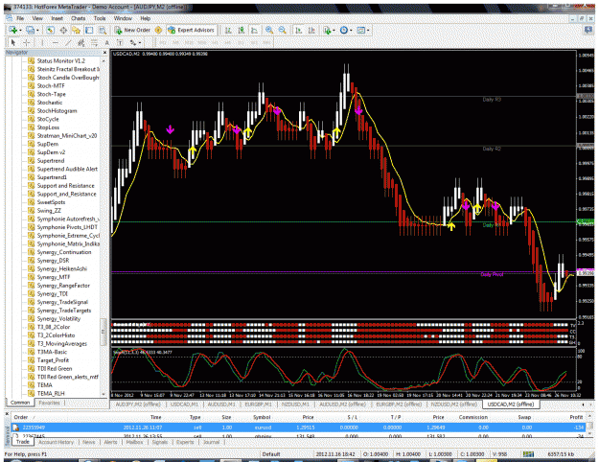Open the EURGBP,M1 chart tab
This screenshot has height=462, width=599.
(258, 404)
